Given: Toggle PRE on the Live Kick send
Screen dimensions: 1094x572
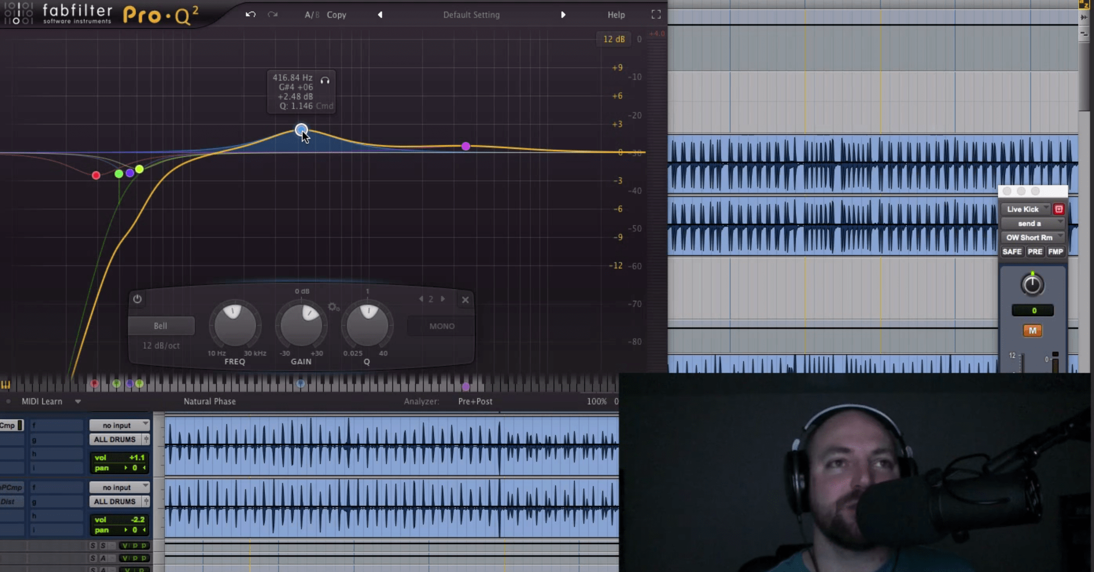Looking at the screenshot, I should click(1035, 251).
